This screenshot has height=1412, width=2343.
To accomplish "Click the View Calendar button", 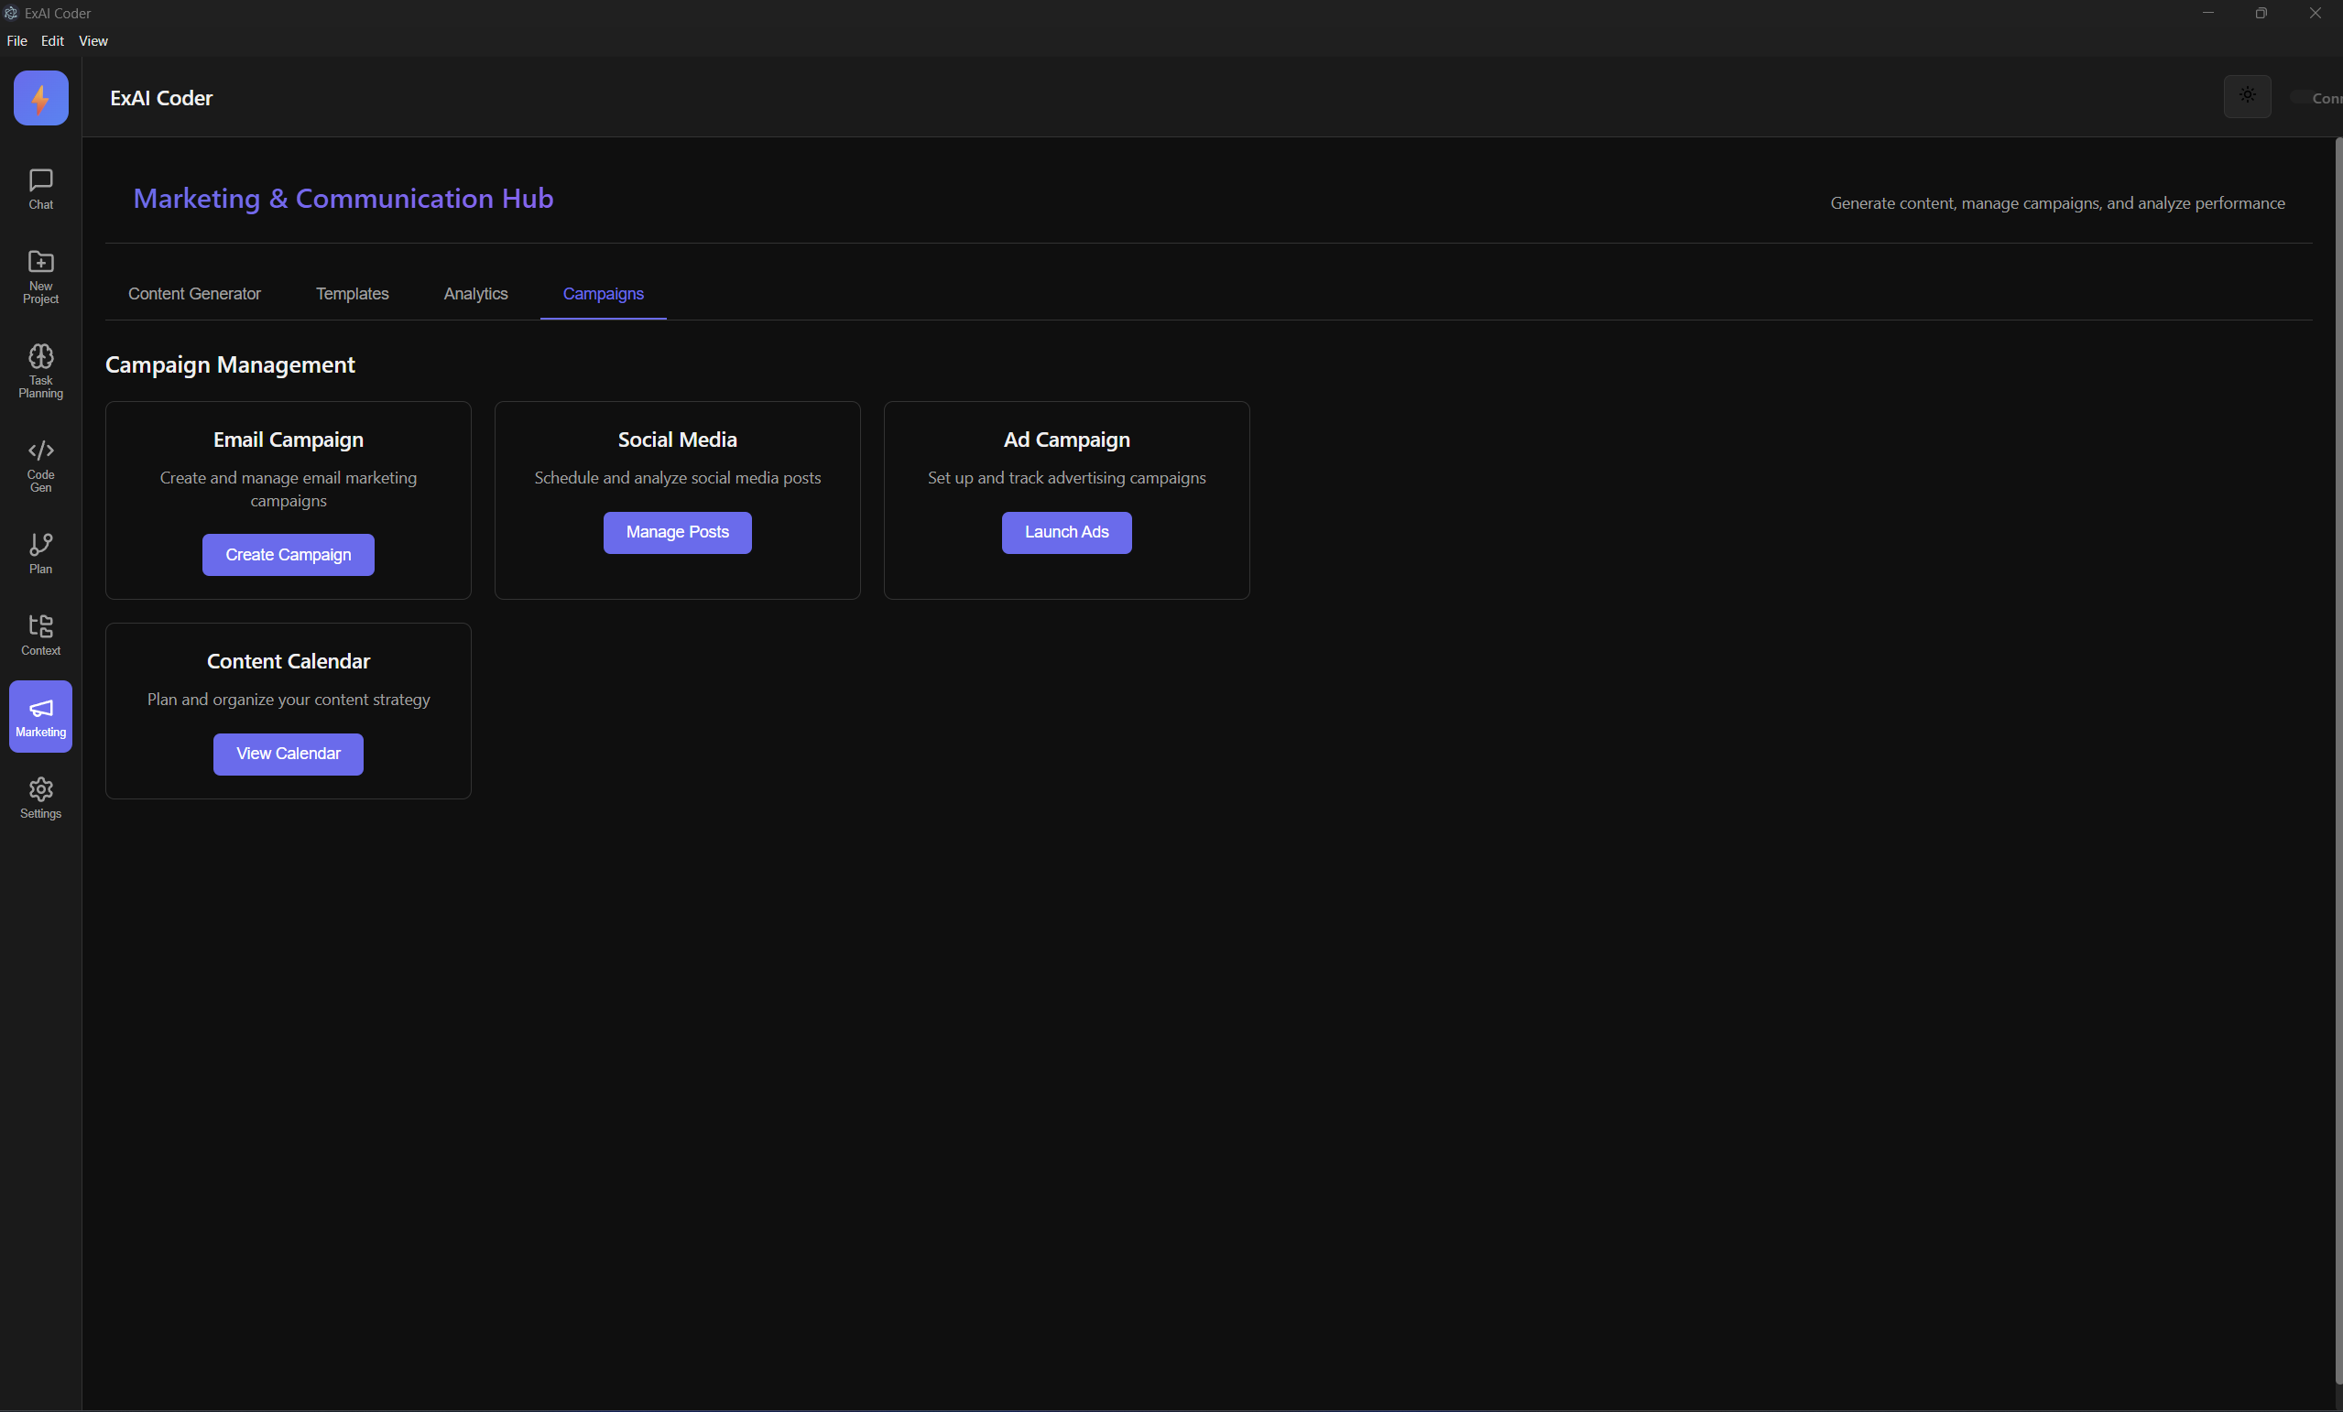I will click(289, 754).
